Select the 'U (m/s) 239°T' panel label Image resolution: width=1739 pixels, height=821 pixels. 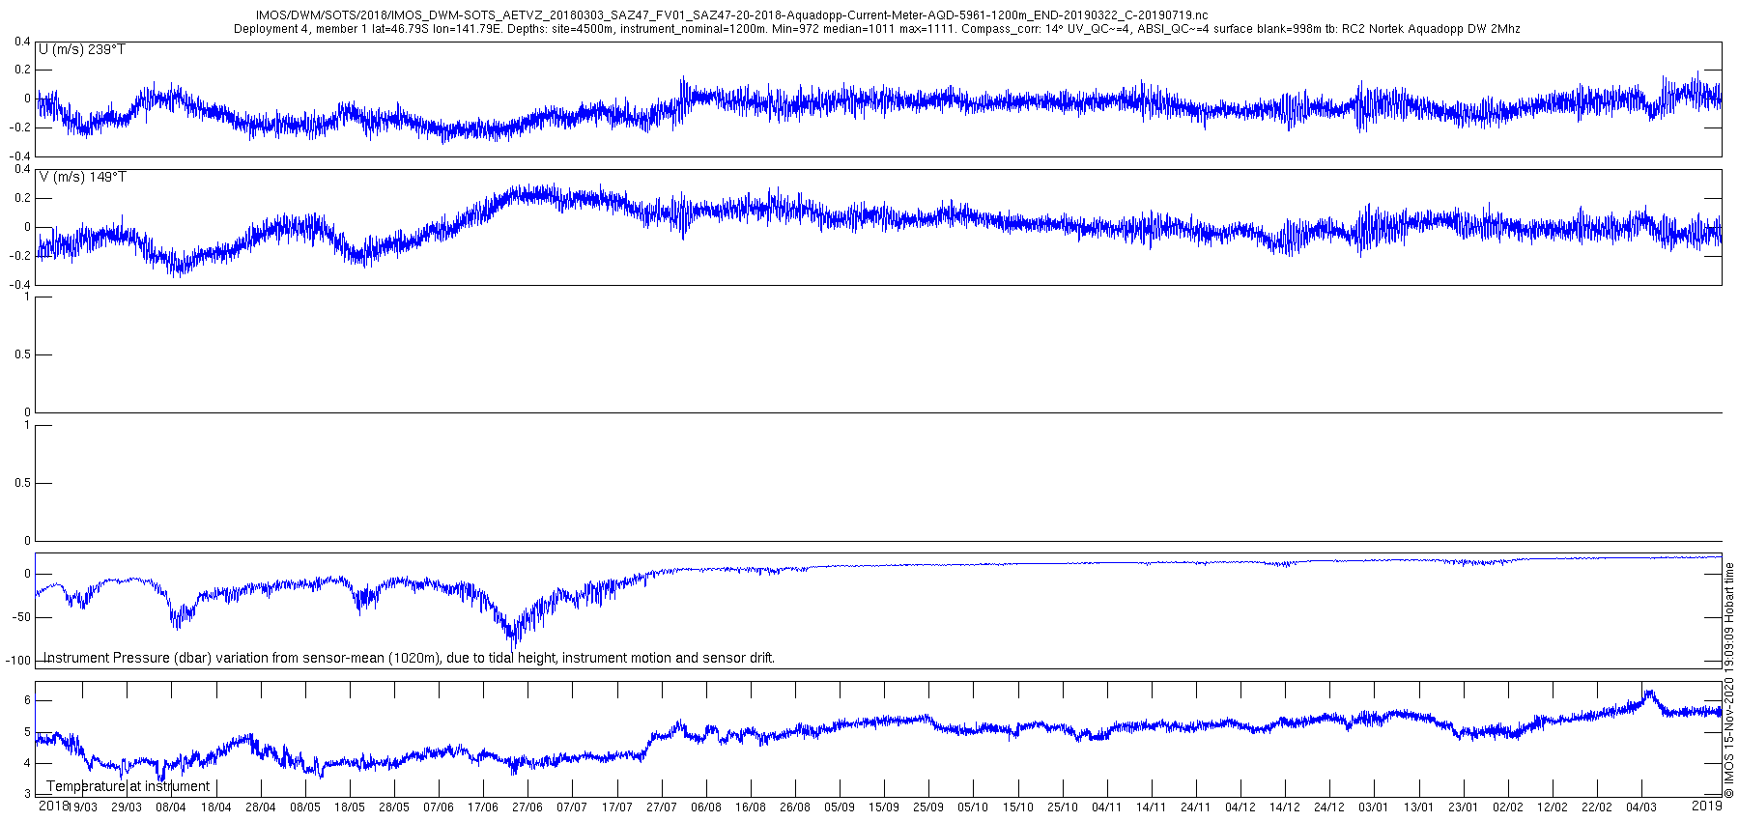82,49
